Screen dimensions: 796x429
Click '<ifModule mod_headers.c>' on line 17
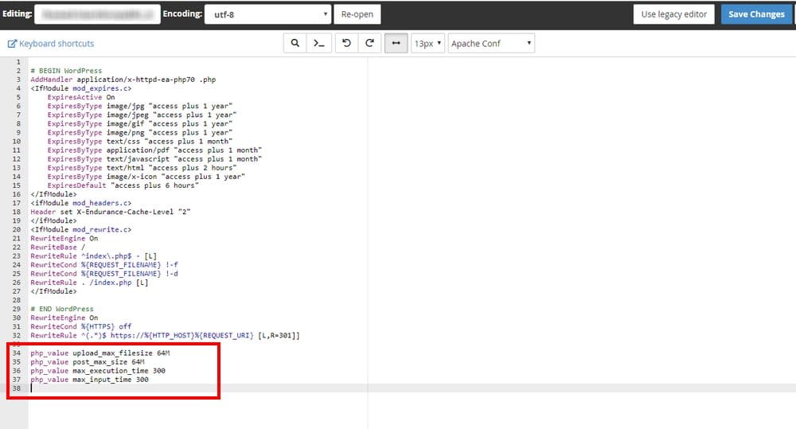click(80, 203)
